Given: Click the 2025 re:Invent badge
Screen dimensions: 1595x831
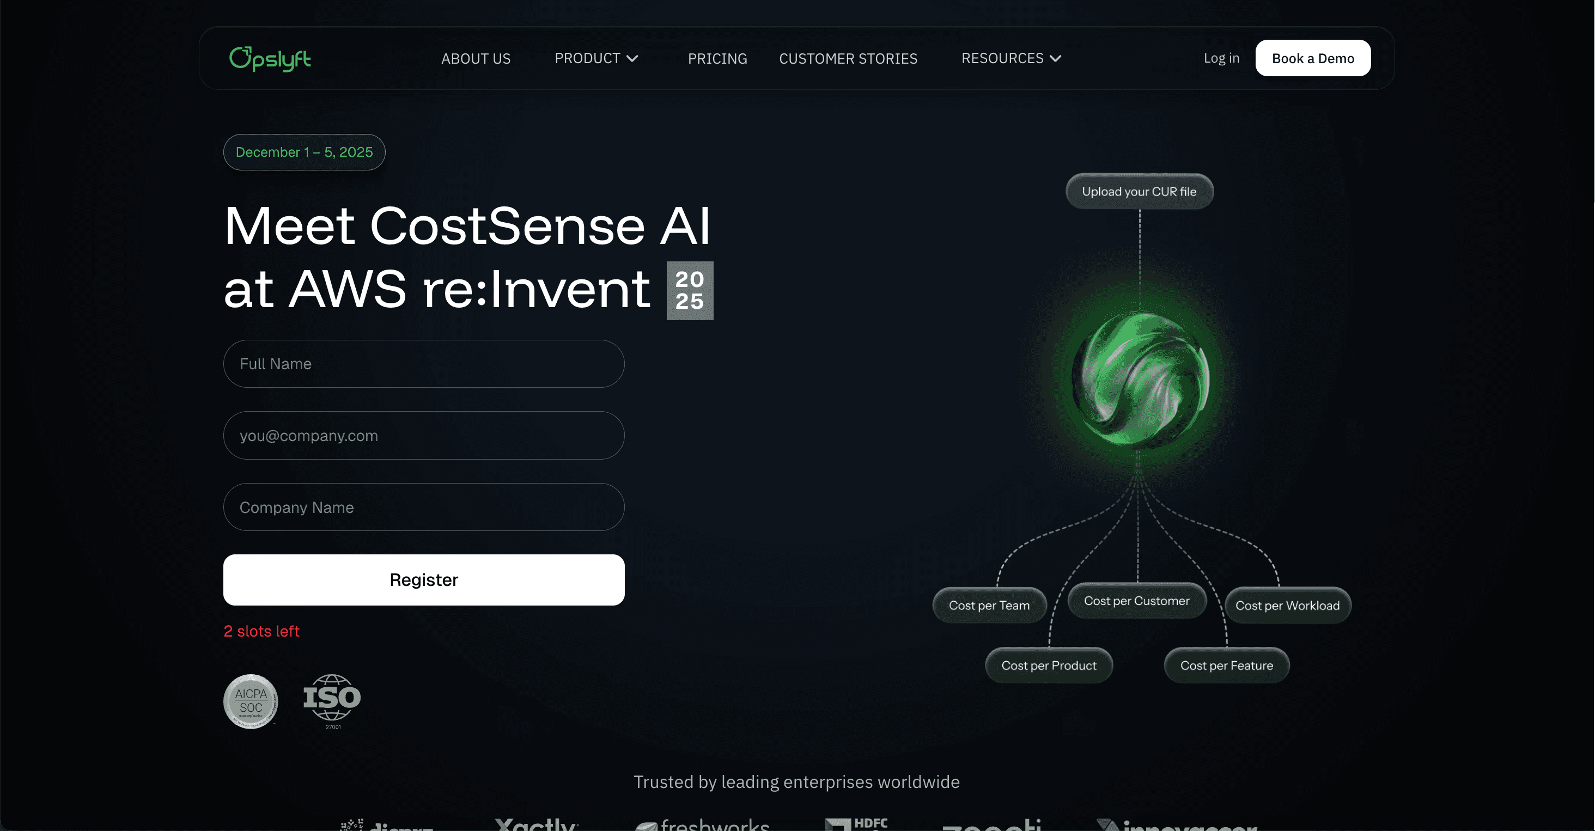Looking at the screenshot, I should coord(690,290).
